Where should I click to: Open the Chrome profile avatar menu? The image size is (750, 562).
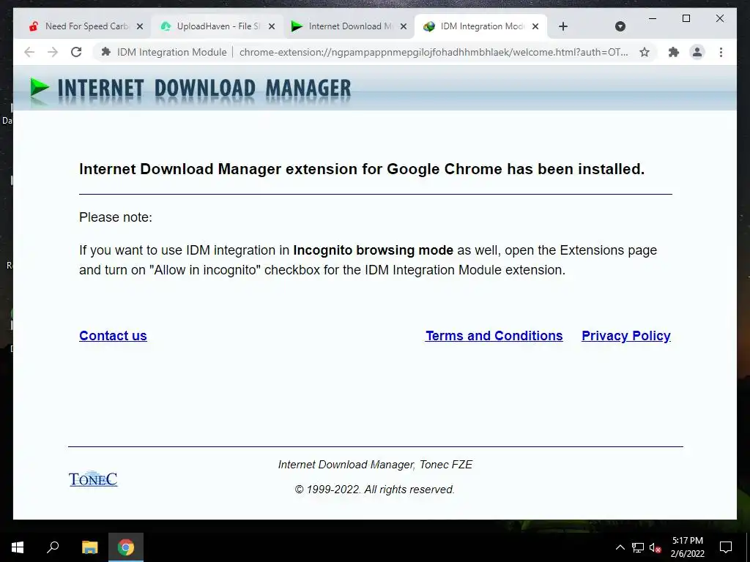[x=697, y=52]
